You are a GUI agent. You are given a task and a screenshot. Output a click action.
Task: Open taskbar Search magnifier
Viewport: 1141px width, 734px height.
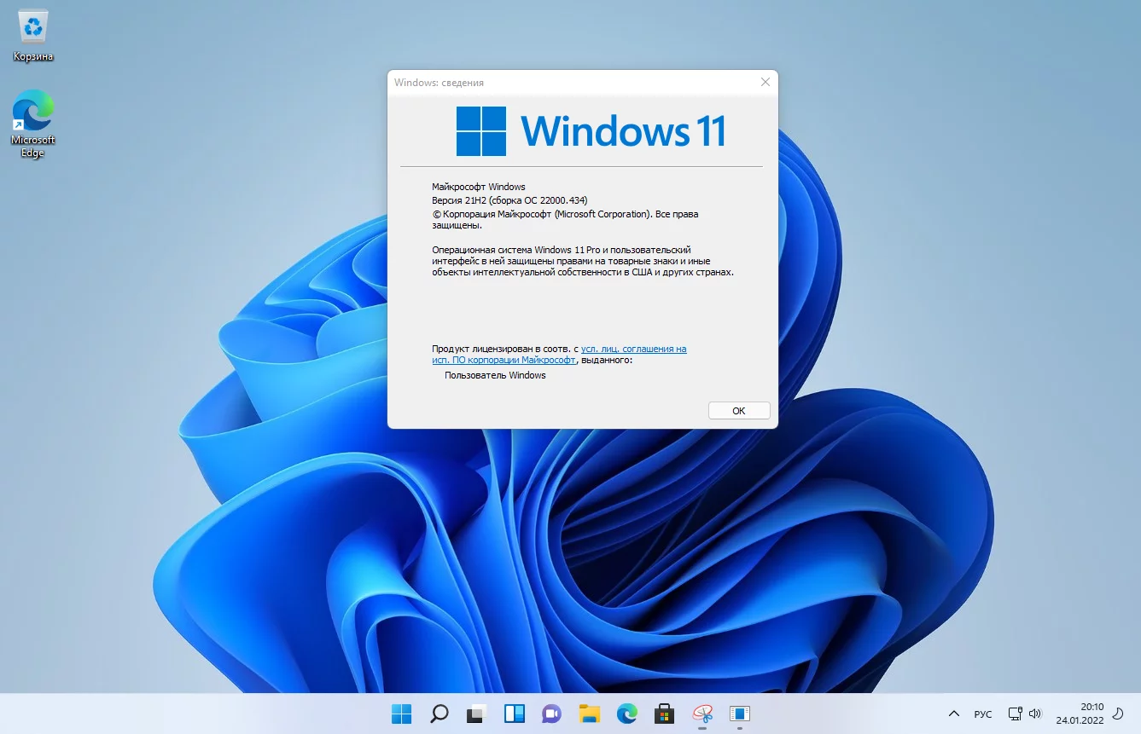click(439, 714)
